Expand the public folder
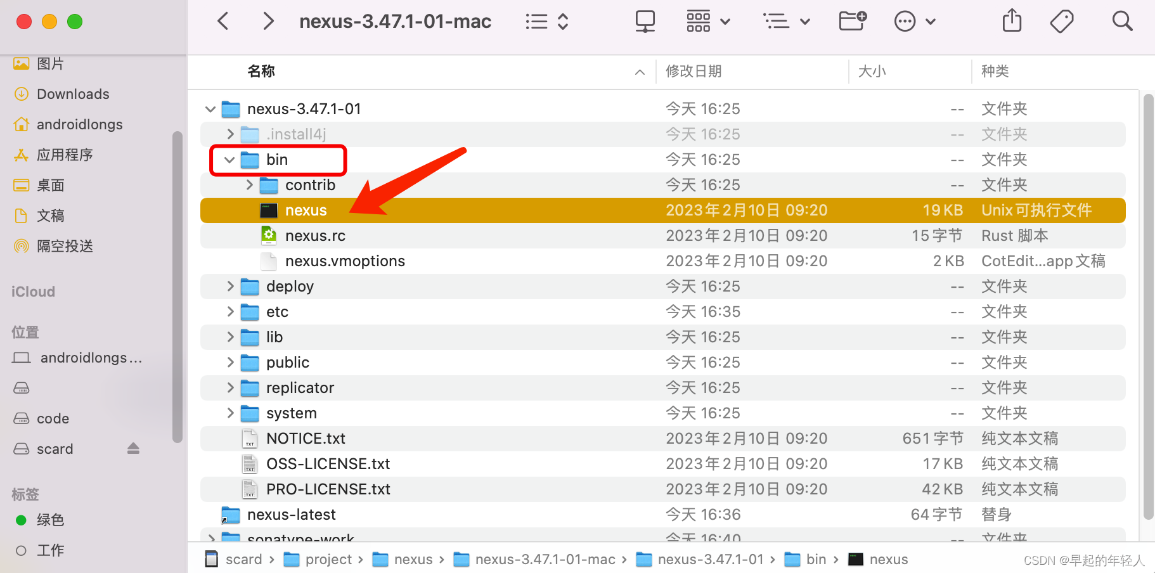Screen dimensions: 1155x573 tap(230, 363)
